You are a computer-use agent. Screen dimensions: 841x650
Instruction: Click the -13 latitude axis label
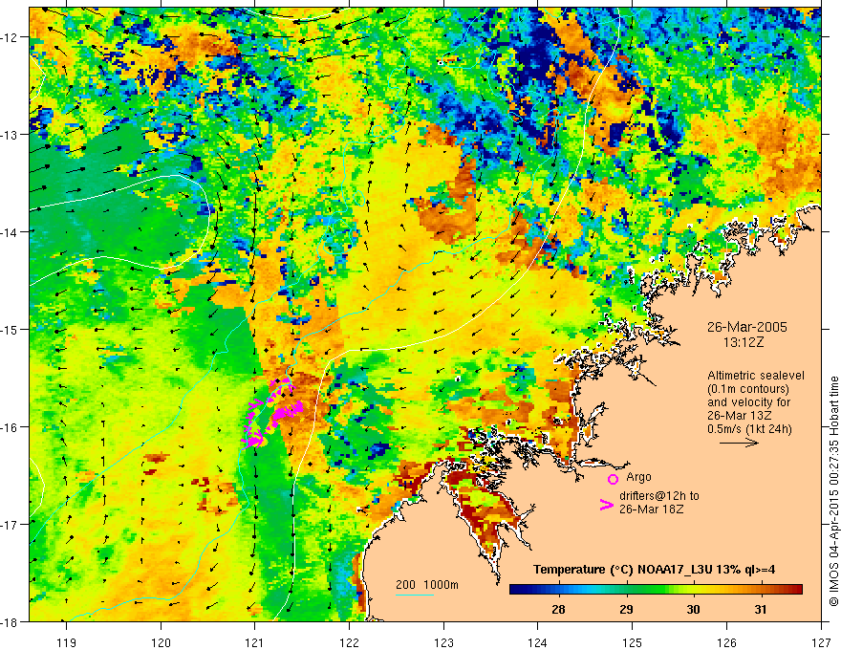(x=9, y=135)
